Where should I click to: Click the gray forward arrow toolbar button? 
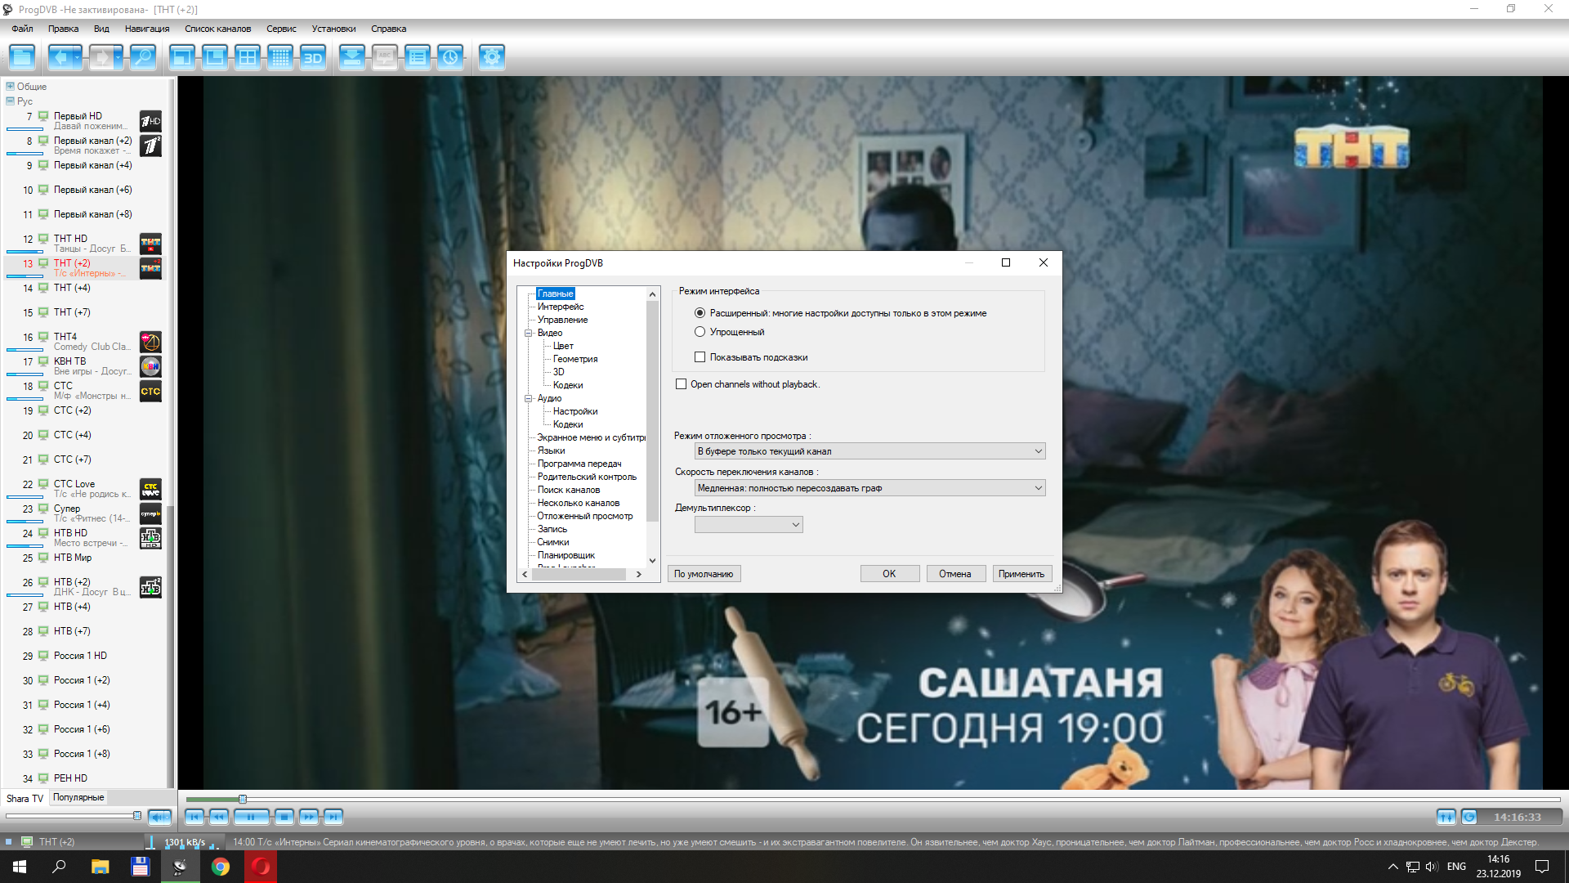(x=101, y=57)
